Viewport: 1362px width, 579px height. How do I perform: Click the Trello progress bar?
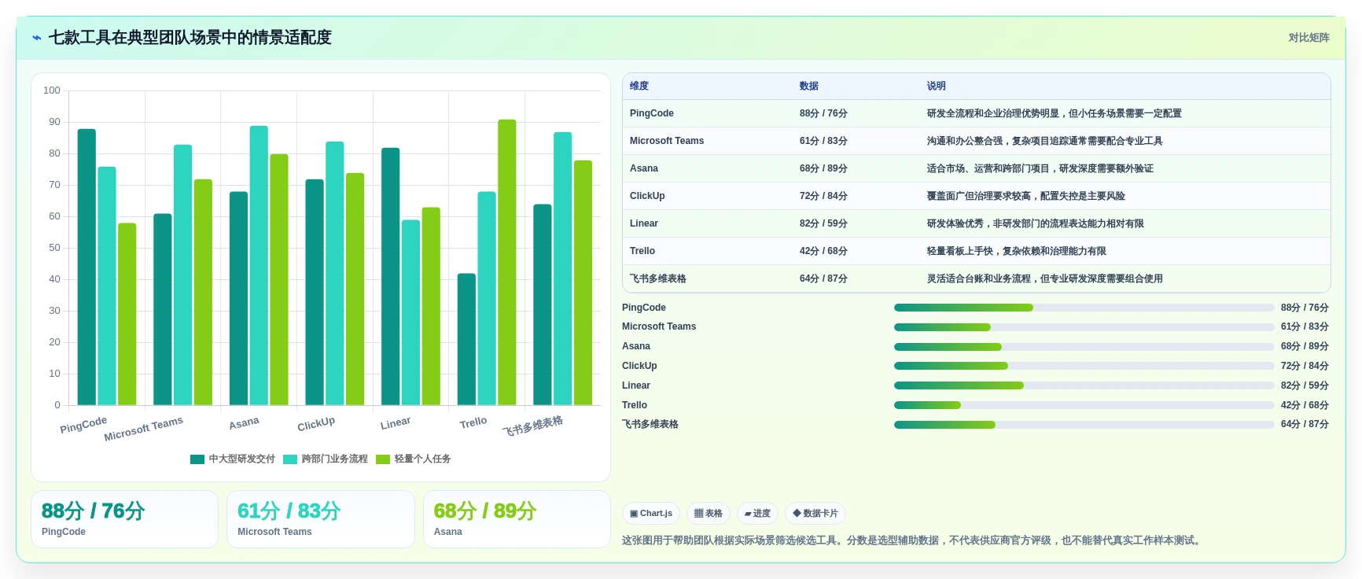(x=1084, y=405)
